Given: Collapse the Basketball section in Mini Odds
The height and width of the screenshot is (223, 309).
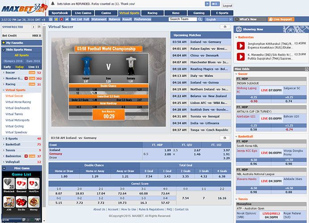Looking at the screenshot, I should tap(236, 136).
